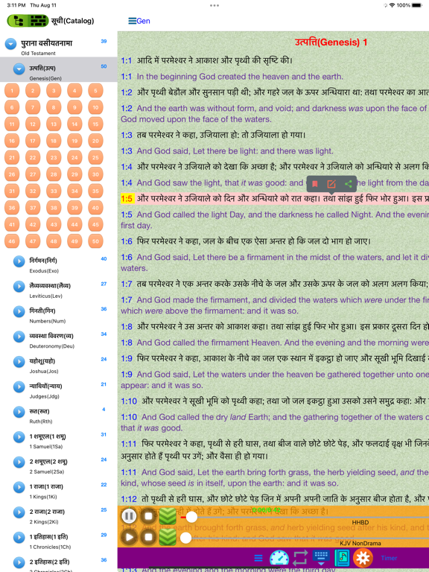The width and height of the screenshot is (429, 572).
Task: Add a note to verse 1:5
Action: coord(331,184)
